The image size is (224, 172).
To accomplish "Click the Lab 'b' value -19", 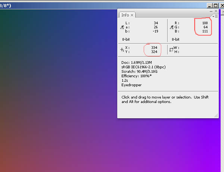I will click(x=155, y=31).
